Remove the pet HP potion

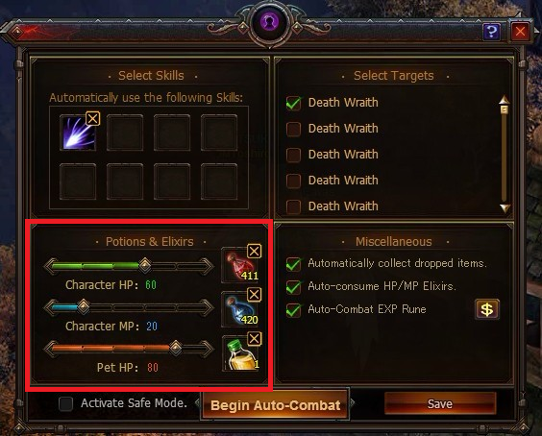(254, 339)
